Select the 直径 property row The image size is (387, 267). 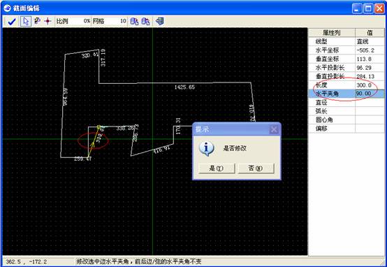point(346,102)
